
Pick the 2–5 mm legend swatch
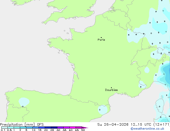click(23, 128)
